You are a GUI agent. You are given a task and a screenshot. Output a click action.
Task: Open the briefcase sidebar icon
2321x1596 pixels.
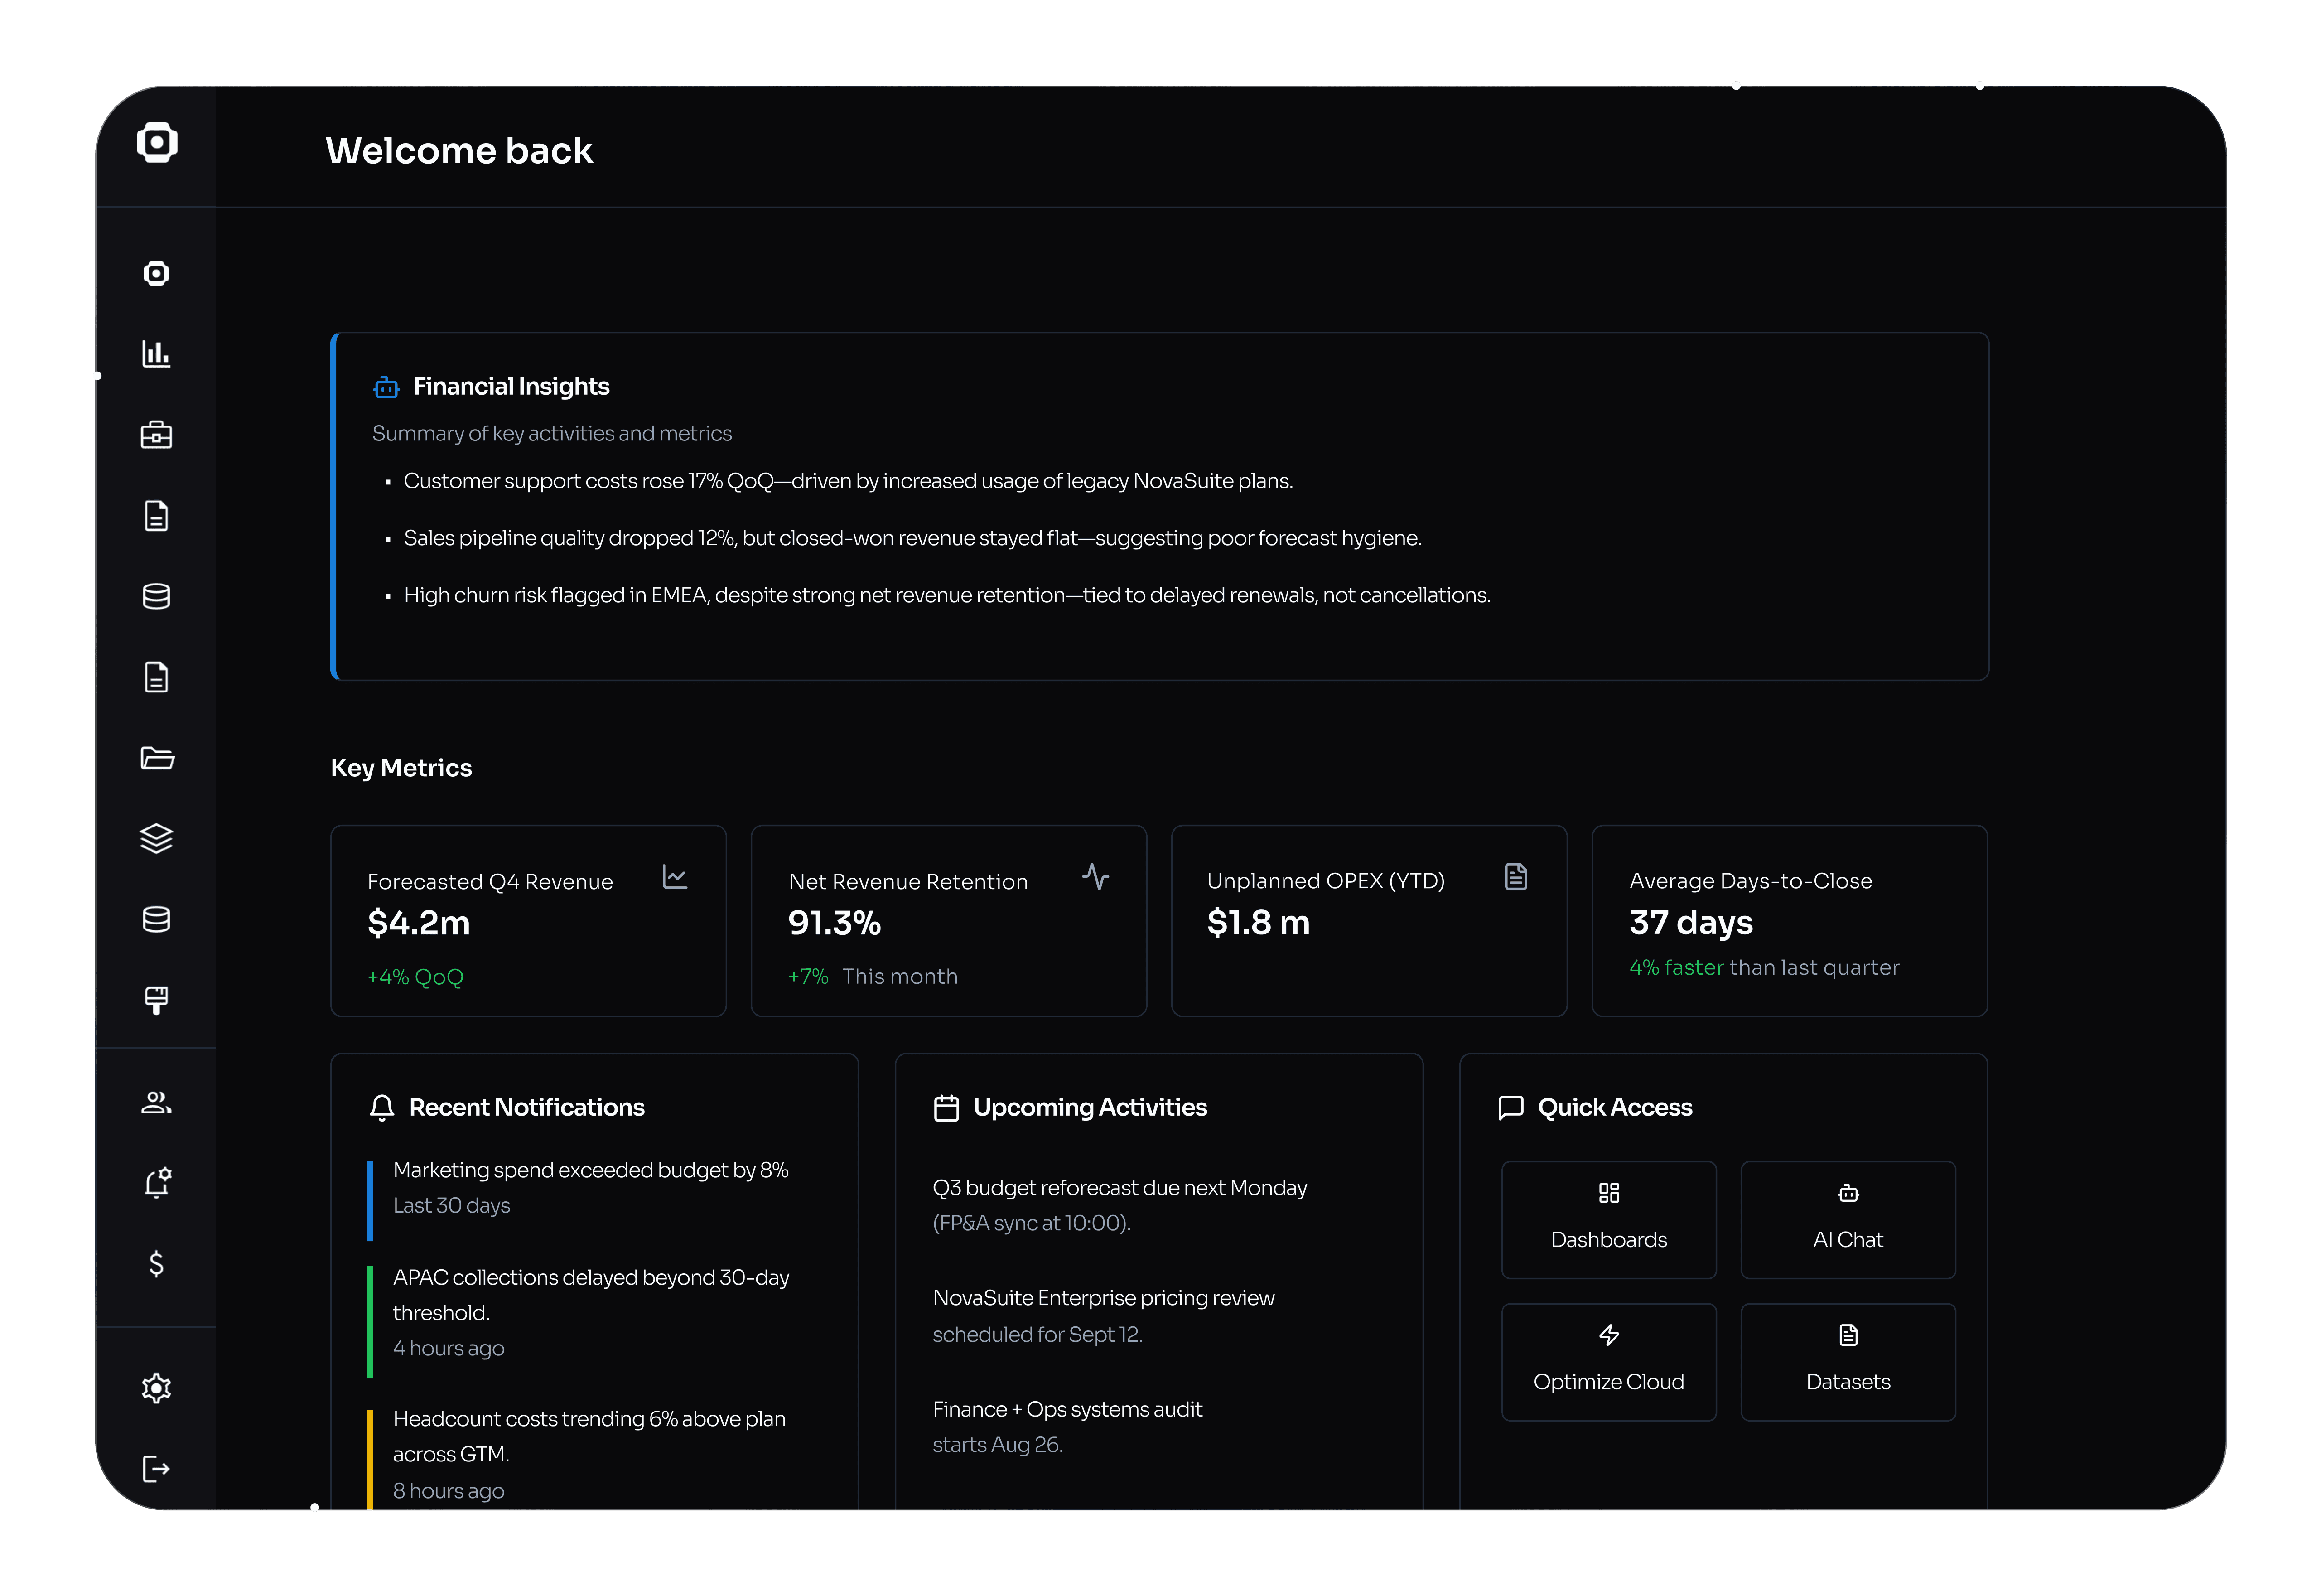[x=156, y=435]
